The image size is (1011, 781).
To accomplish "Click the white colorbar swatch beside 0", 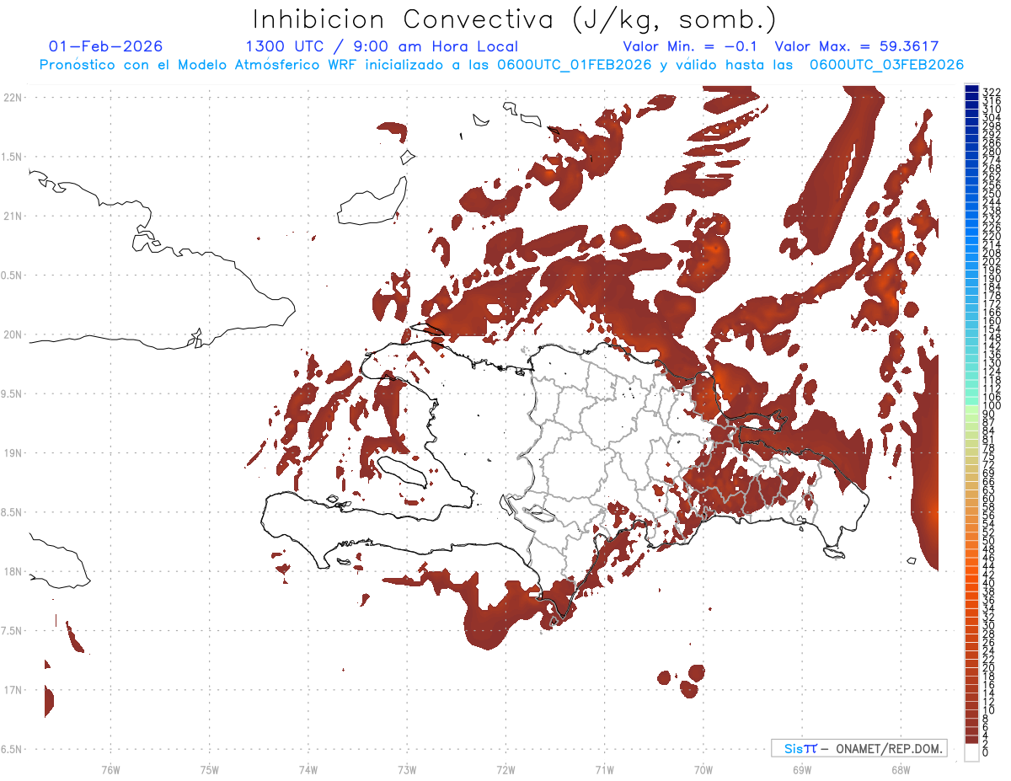I will click(x=971, y=752).
